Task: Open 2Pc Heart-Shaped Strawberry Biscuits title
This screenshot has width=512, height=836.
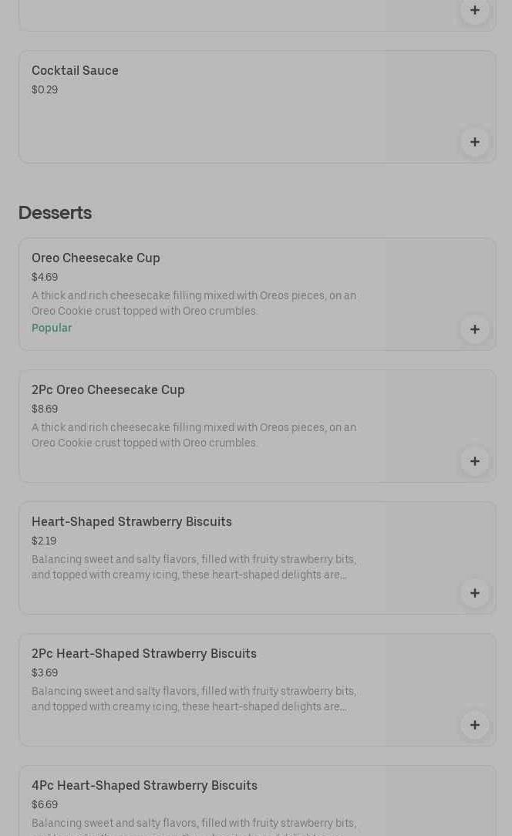Action: (x=143, y=653)
